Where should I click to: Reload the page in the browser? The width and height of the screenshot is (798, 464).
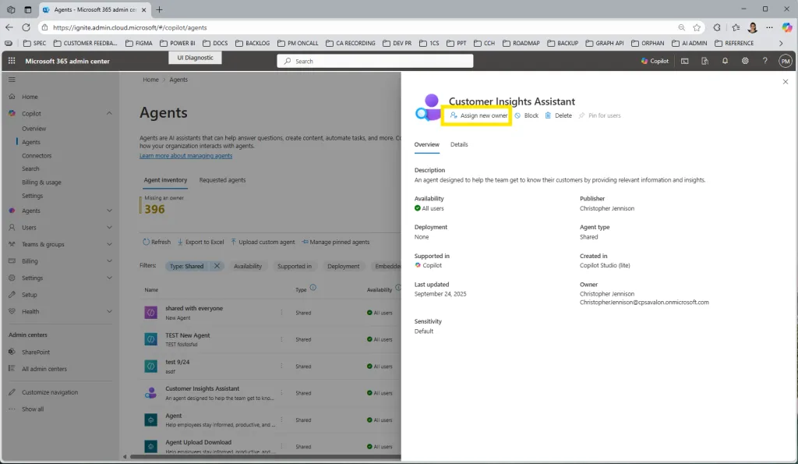coord(26,27)
